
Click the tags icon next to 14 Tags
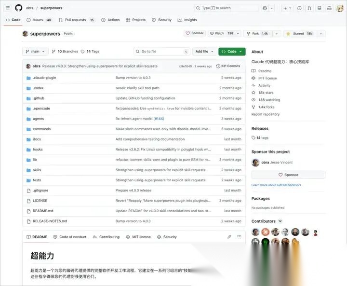(82, 52)
